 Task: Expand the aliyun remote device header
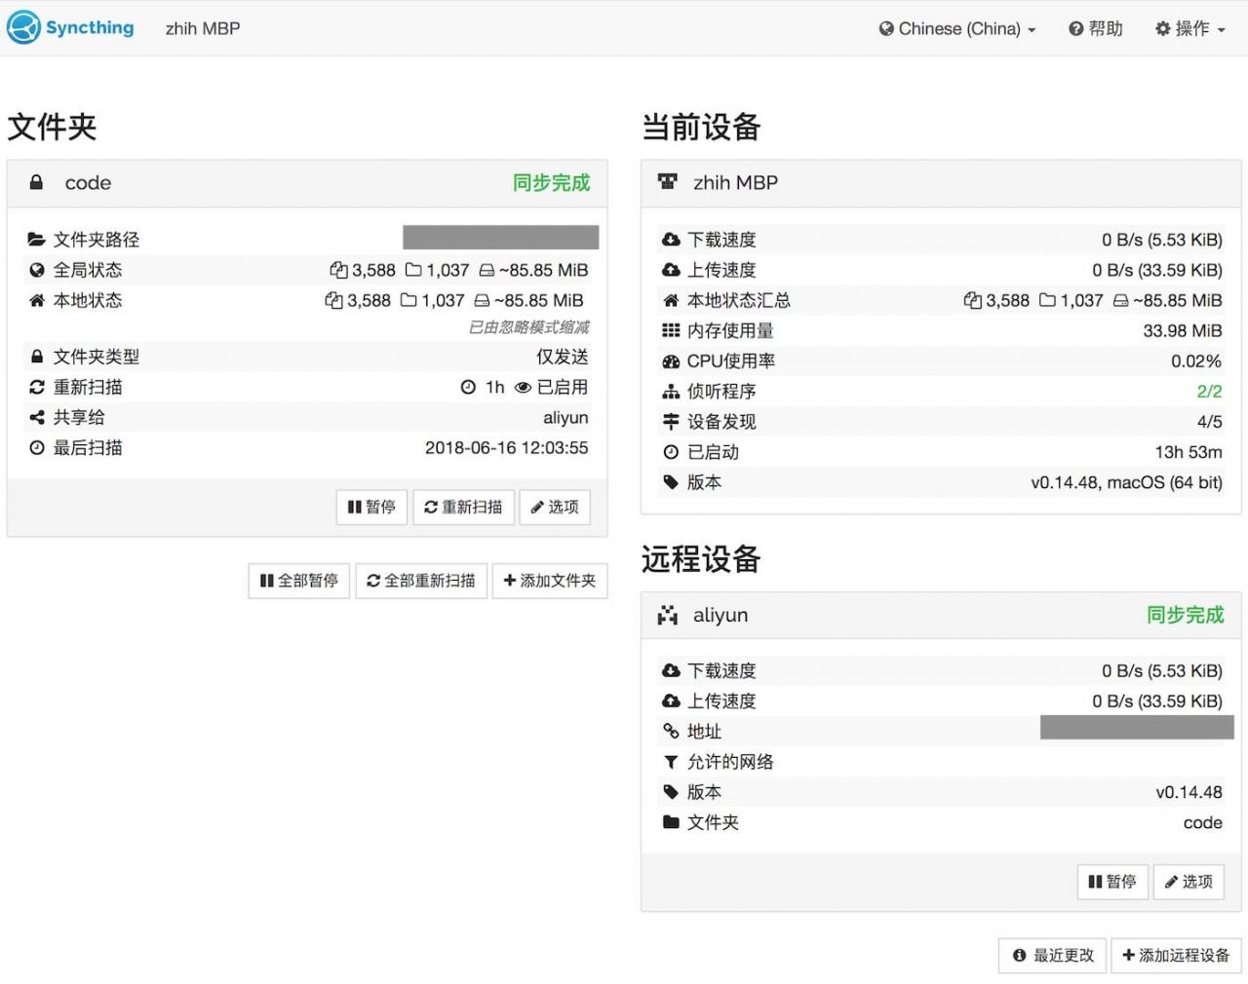coord(941,615)
